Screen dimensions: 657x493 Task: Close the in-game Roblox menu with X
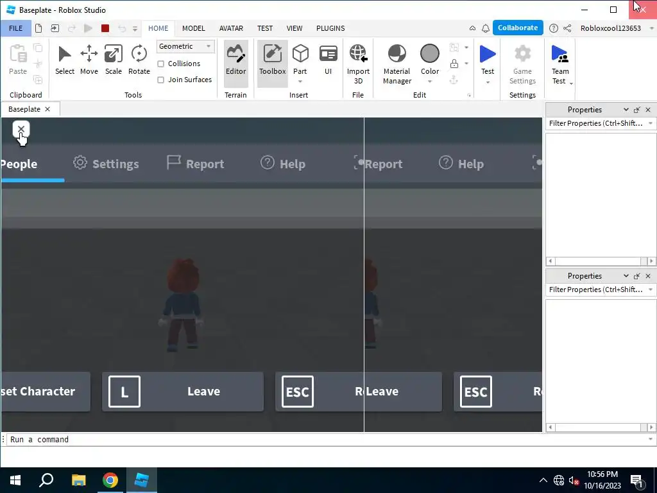[21, 129]
